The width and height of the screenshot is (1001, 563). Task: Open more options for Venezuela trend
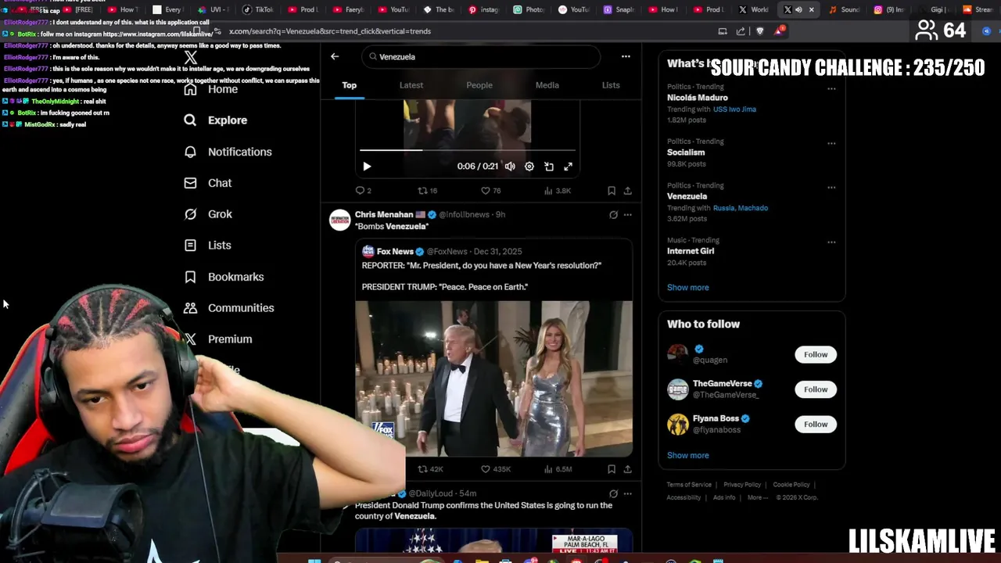tap(831, 187)
